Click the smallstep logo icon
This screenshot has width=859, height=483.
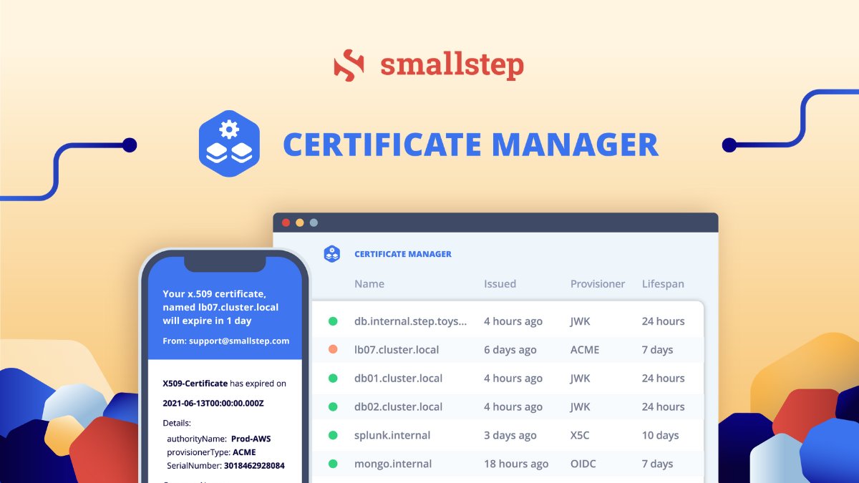coord(349,64)
